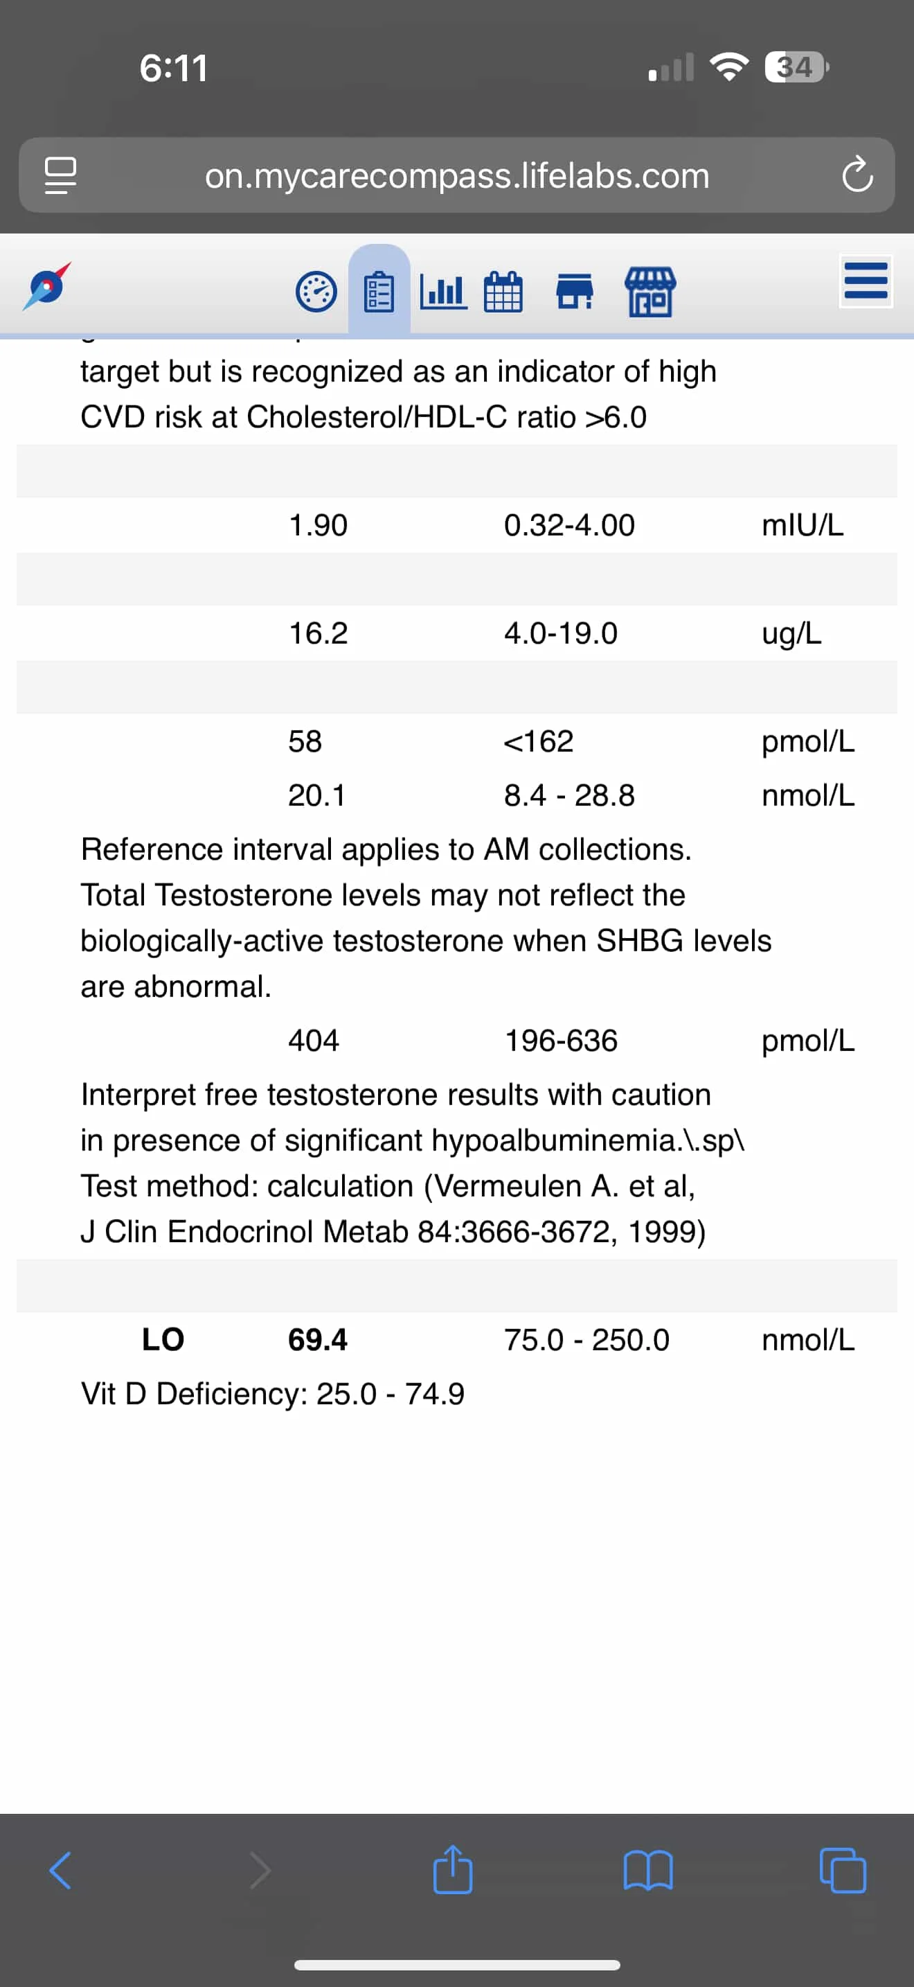Screen dimensions: 914x1987
Task: Open Safari bookmarks
Action: tap(648, 1871)
